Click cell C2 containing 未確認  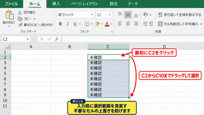click(108, 57)
